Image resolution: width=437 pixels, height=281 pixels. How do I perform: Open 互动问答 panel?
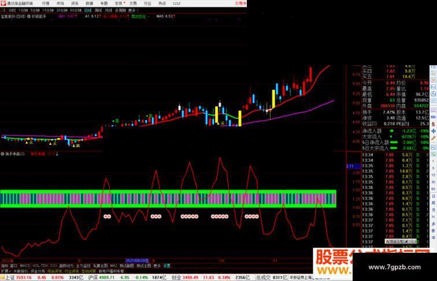pos(88,271)
